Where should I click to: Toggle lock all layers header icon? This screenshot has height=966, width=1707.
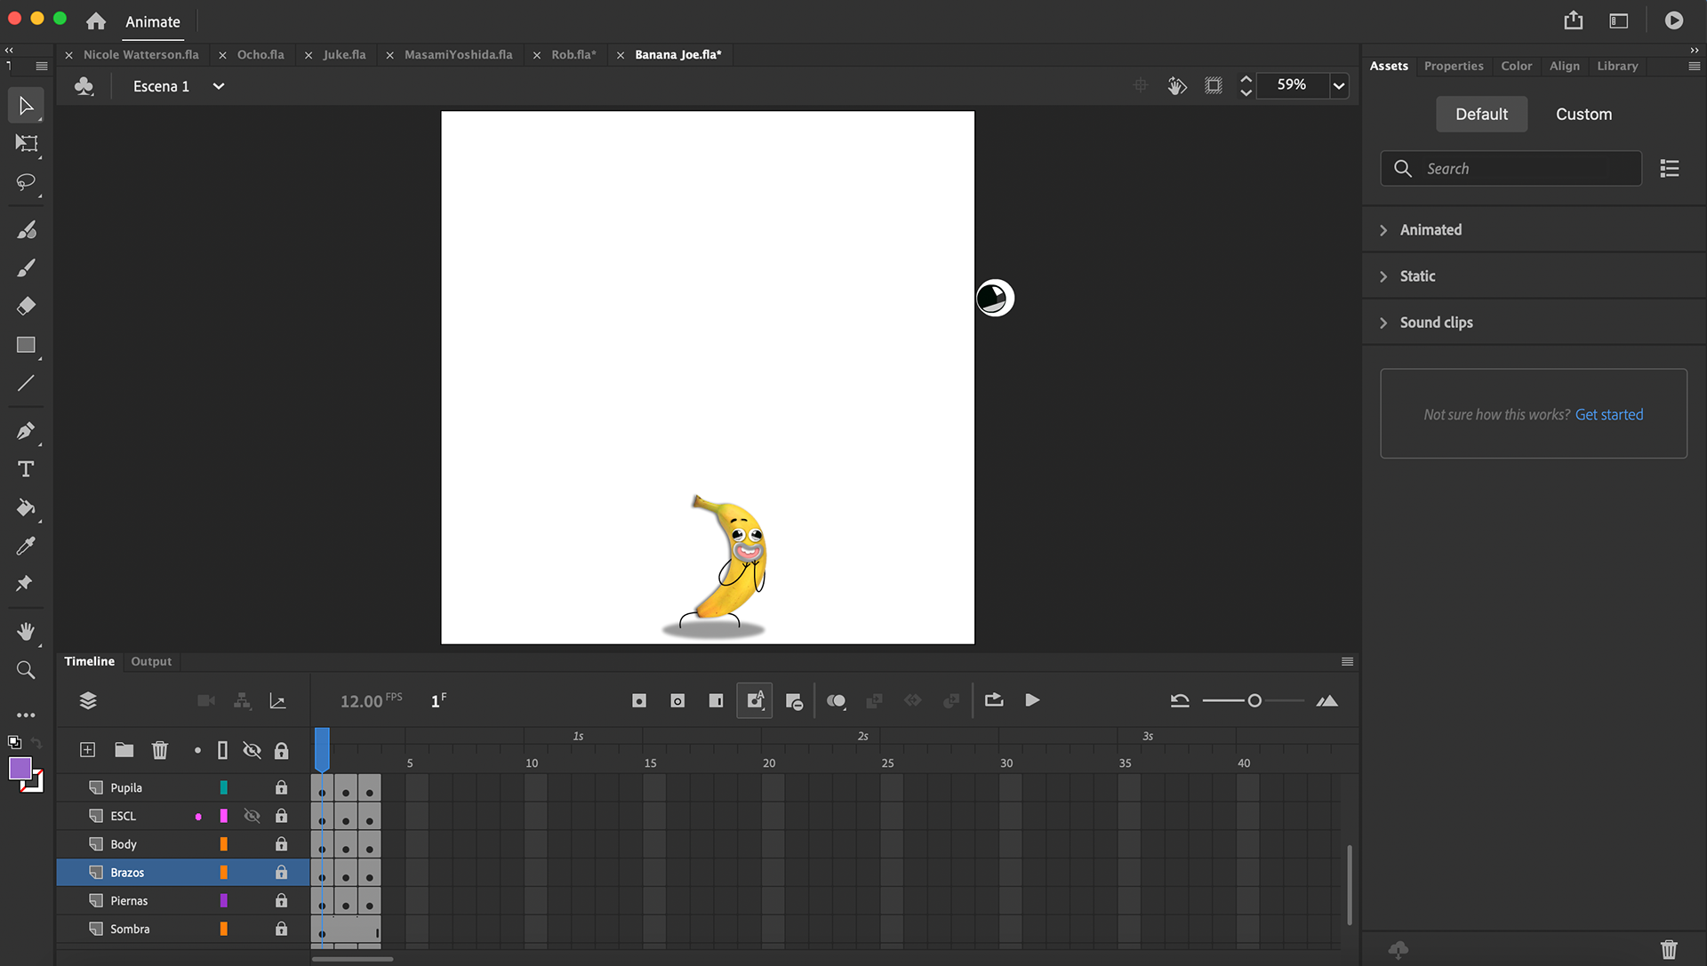pos(281,751)
